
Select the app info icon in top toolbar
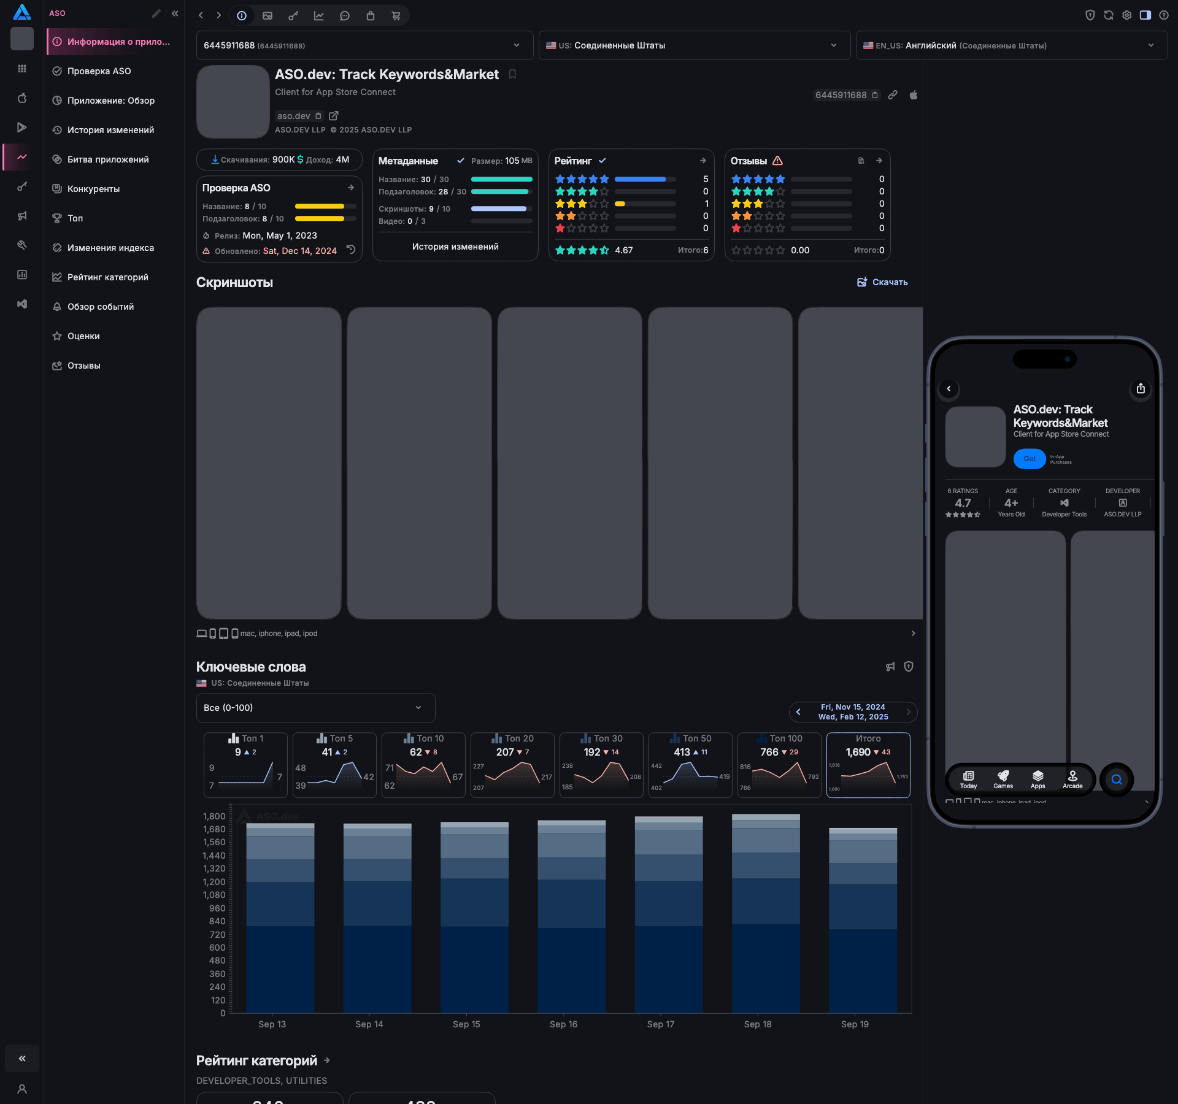point(242,16)
